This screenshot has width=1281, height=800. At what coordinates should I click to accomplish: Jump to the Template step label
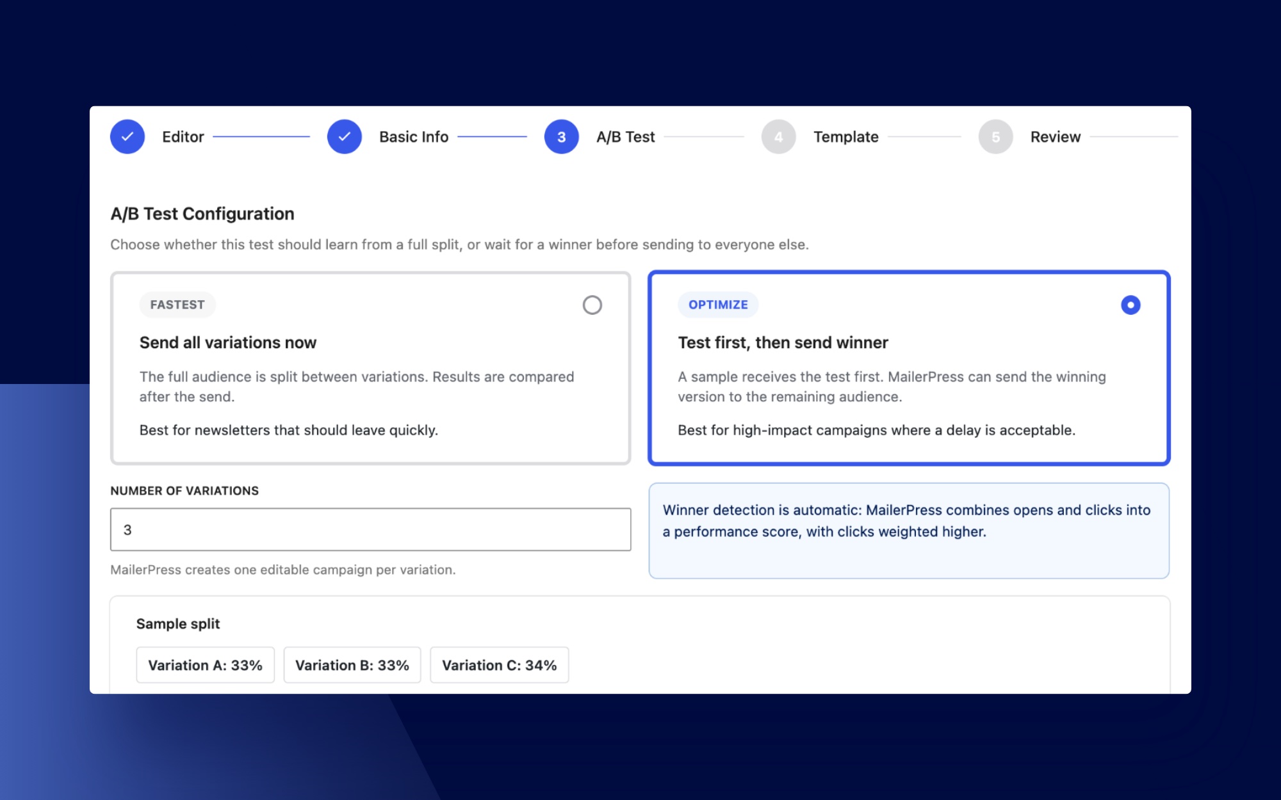[846, 137]
